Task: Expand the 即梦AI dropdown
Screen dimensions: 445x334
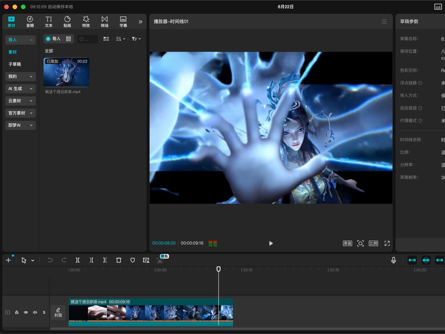Action: point(21,125)
